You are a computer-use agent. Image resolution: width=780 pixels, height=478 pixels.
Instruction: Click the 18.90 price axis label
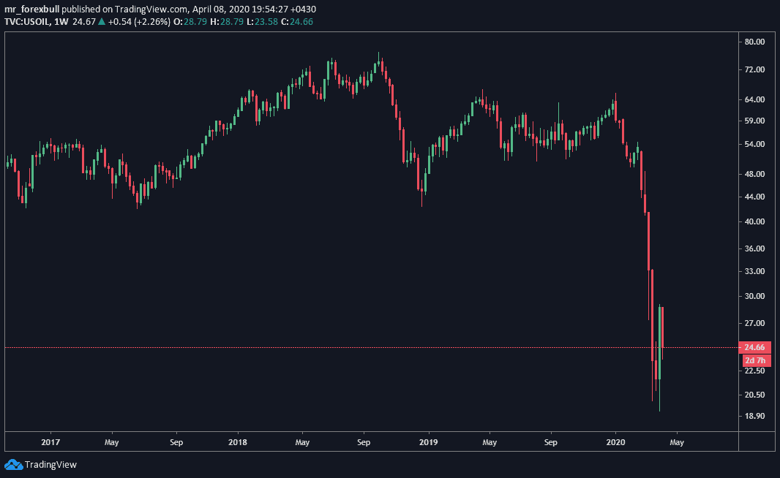tap(754, 416)
